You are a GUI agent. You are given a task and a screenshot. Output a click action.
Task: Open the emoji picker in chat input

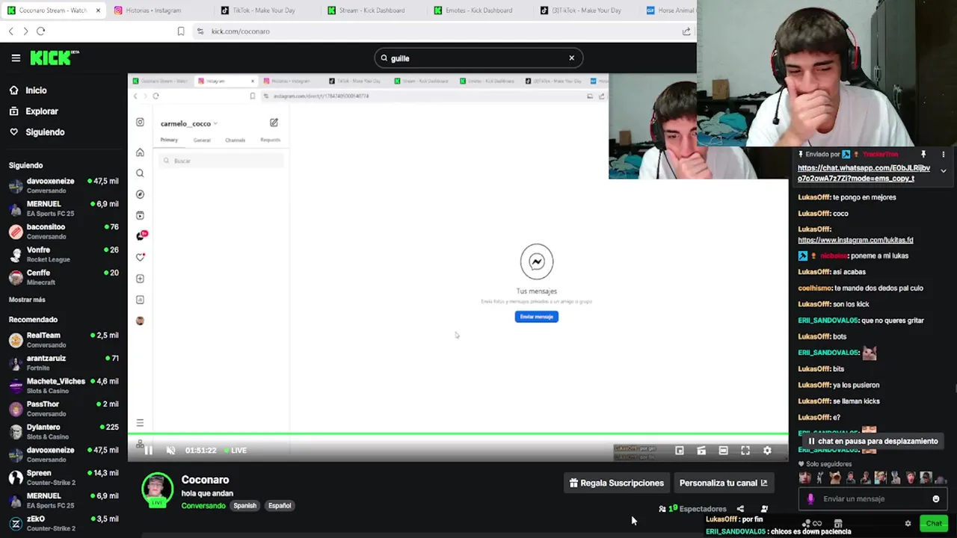936,499
